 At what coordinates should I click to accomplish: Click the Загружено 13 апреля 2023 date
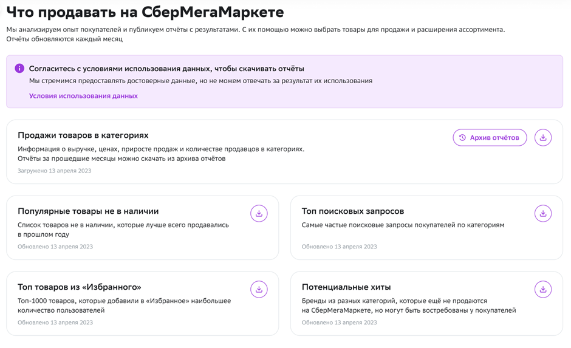55,171
